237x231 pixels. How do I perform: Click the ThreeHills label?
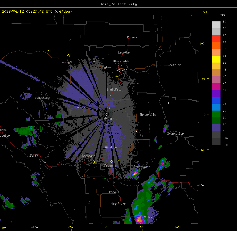coord(148,115)
